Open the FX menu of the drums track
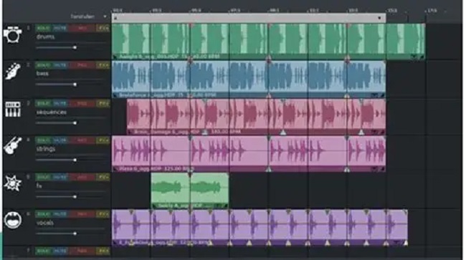 point(103,28)
